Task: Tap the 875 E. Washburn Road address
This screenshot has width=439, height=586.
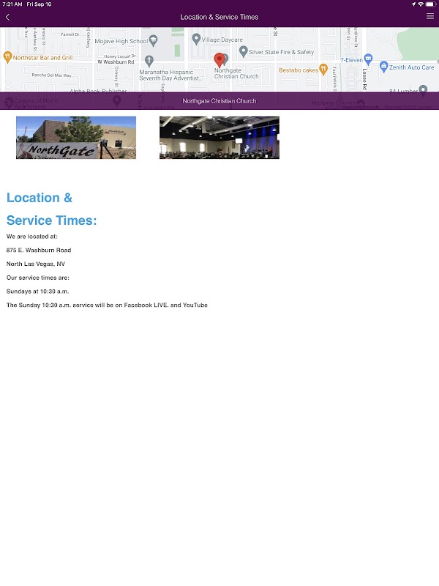Action: (39, 250)
